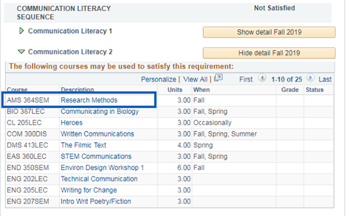The image size is (346, 219).
Task: Open the Written Communications course
Action: [97, 134]
